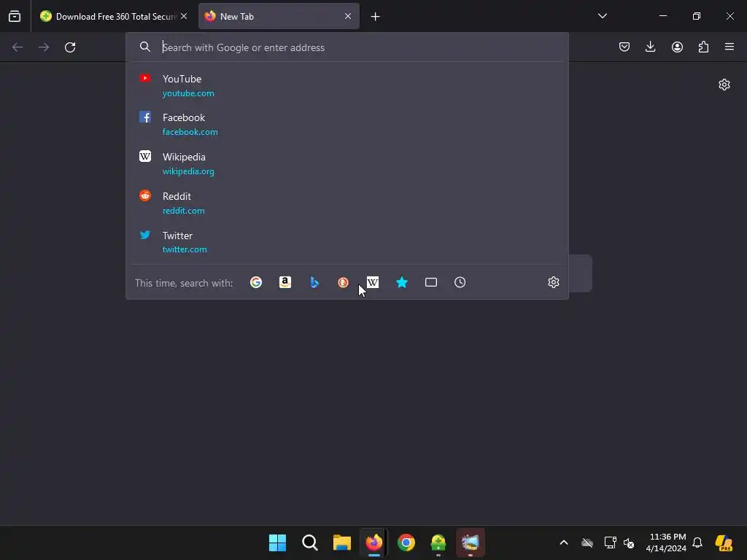
Task: Personalize new tab with gear icon
Action: (x=724, y=85)
